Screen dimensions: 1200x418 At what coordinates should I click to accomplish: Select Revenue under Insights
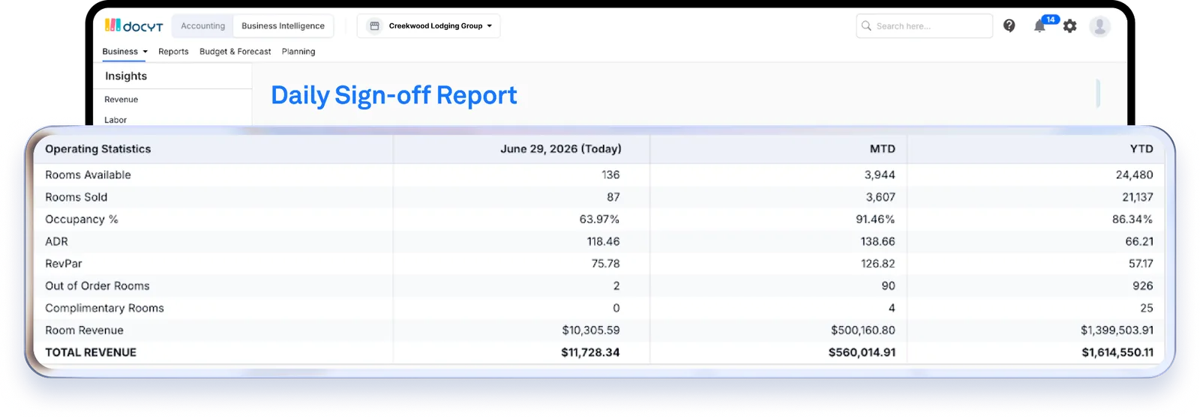tap(121, 100)
